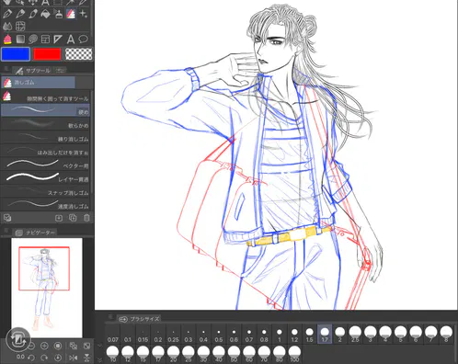Select the grid mesh tool
Screen dimensions: 458x364
pos(20,27)
